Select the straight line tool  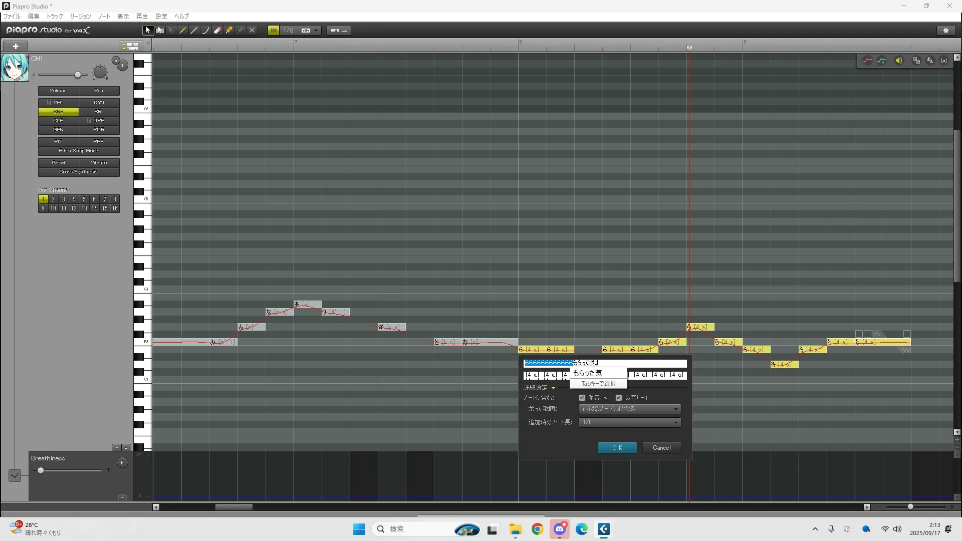pyautogui.click(x=194, y=31)
